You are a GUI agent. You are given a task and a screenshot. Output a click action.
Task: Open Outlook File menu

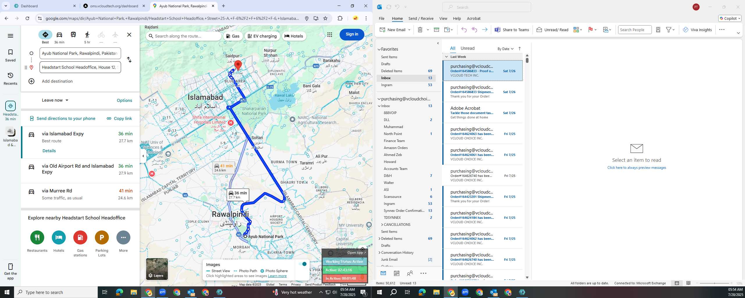382,18
